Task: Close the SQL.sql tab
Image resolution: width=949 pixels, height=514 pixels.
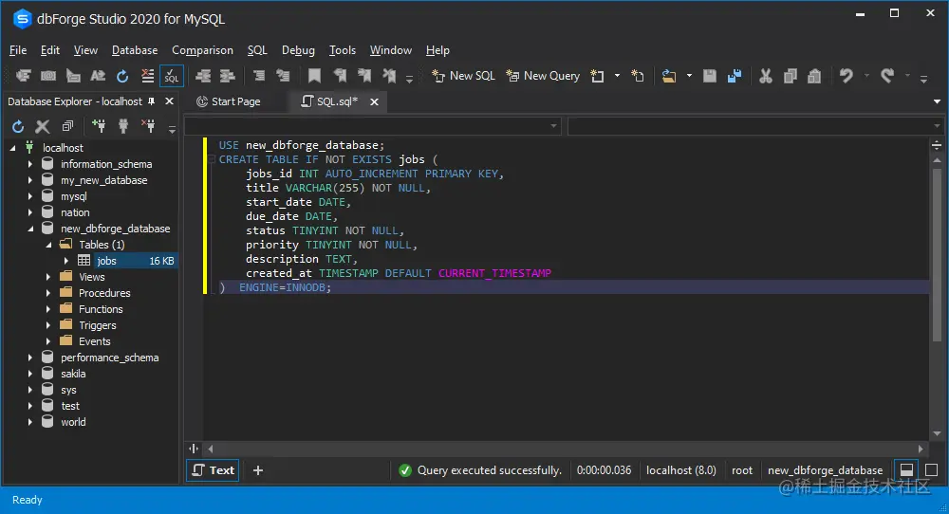Action: point(374,101)
